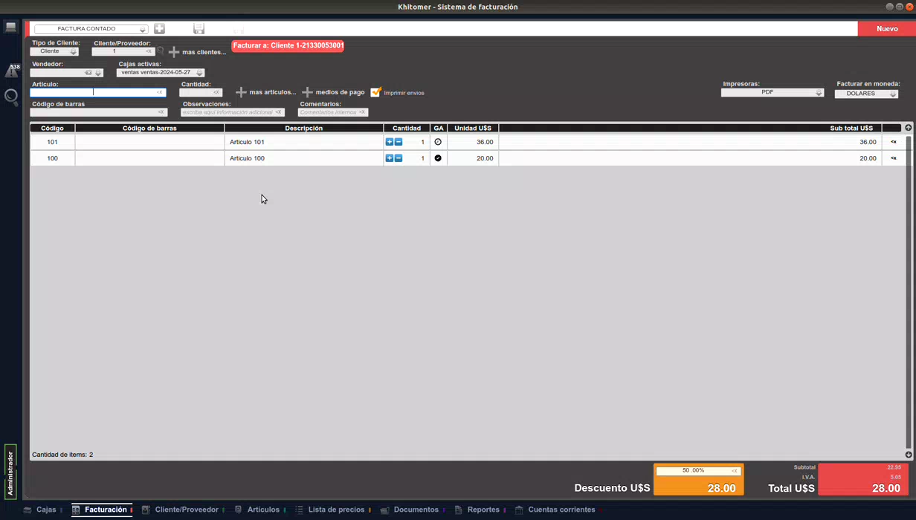Click the 'Articulo 100' description cell

coord(304,158)
